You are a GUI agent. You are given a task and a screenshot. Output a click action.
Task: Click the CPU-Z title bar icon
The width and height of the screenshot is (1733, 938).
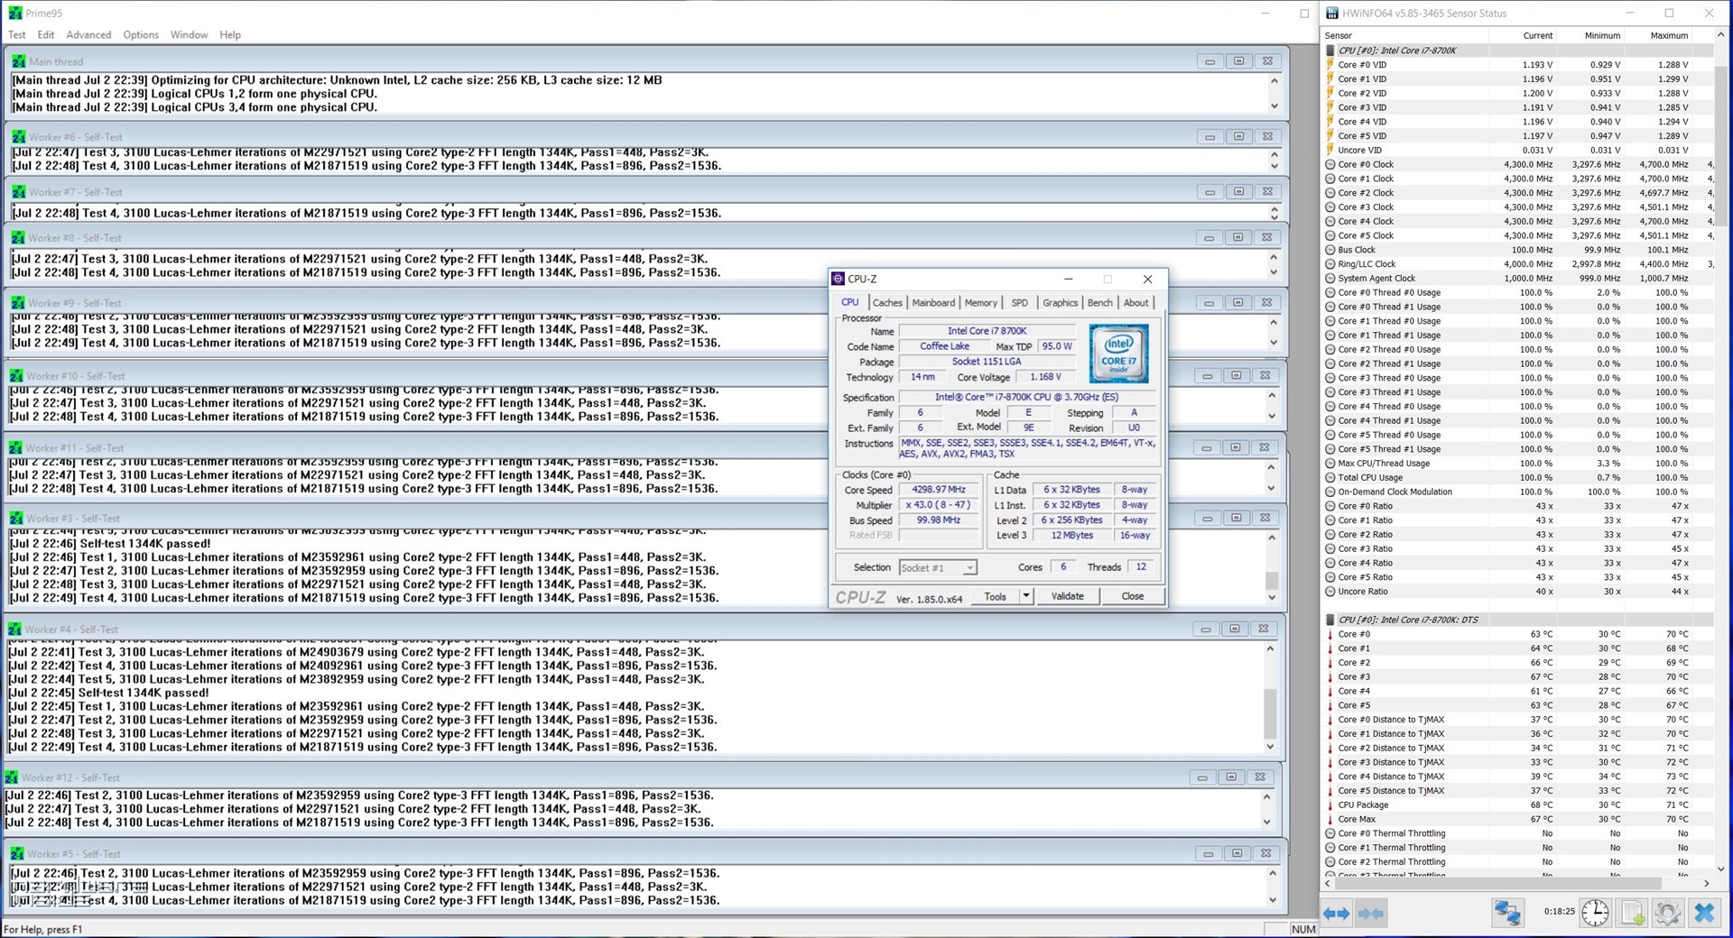(x=838, y=279)
